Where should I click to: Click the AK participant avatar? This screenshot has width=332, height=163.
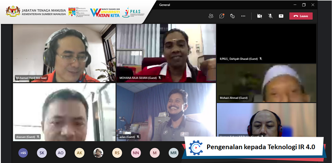click(x=79, y=153)
